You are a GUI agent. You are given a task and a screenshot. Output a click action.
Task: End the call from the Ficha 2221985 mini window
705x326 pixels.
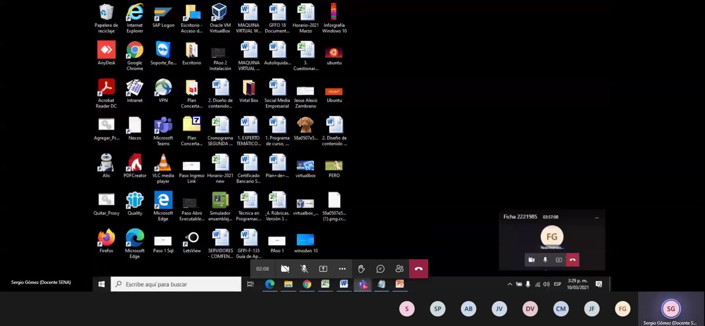[x=573, y=260]
